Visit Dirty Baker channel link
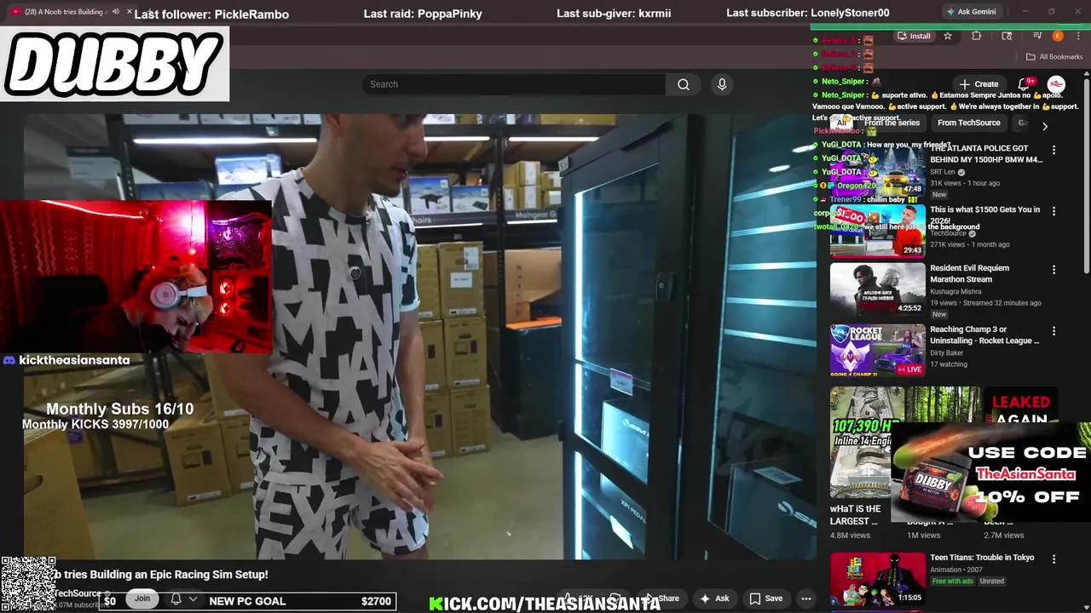 point(946,352)
